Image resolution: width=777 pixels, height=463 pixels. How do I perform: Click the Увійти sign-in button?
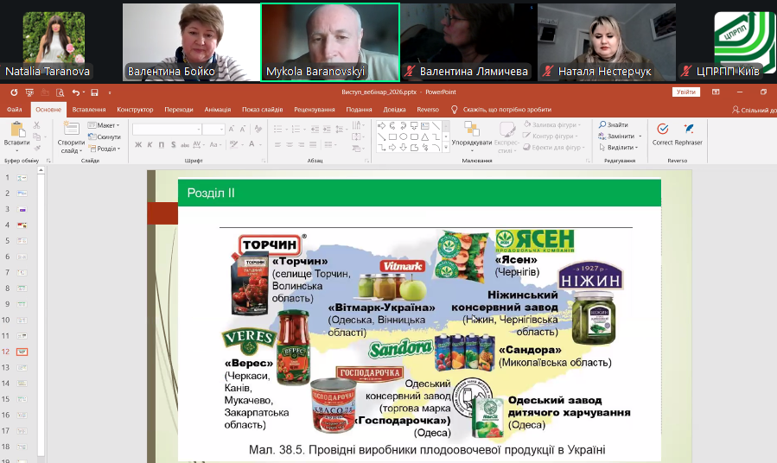click(685, 92)
